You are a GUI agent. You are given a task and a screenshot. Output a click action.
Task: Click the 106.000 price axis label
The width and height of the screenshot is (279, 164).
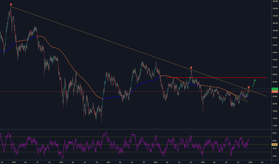coord(274,8)
